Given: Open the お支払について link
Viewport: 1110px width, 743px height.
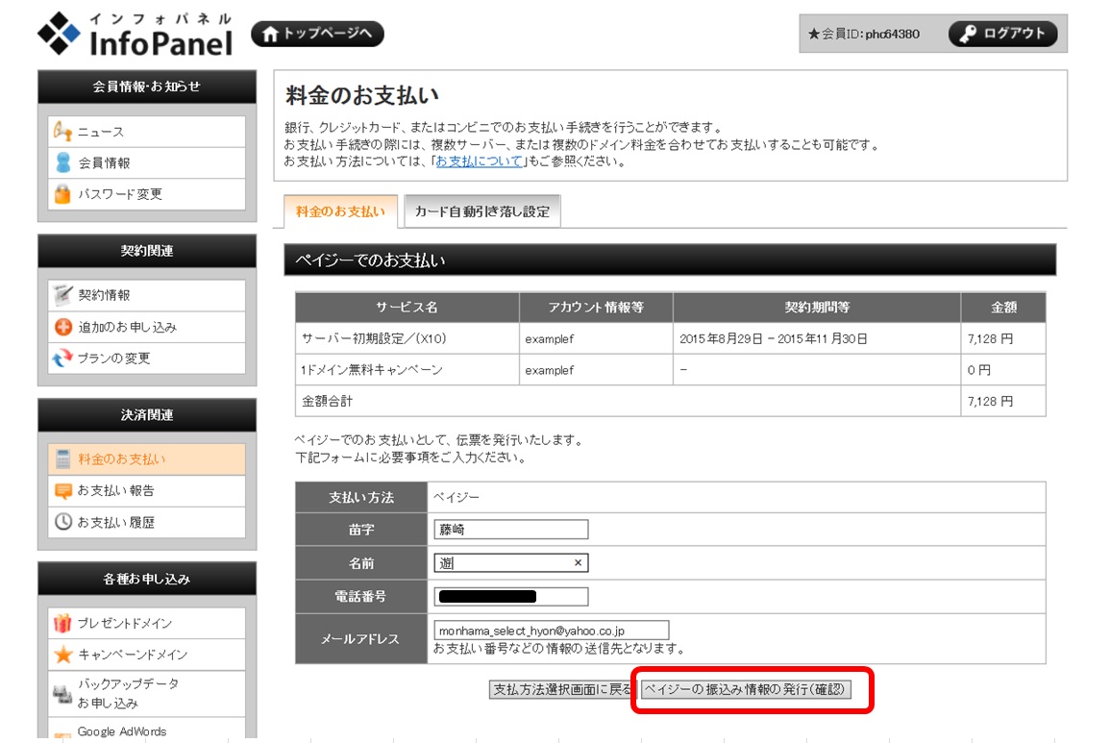Looking at the screenshot, I should pos(479,161).
